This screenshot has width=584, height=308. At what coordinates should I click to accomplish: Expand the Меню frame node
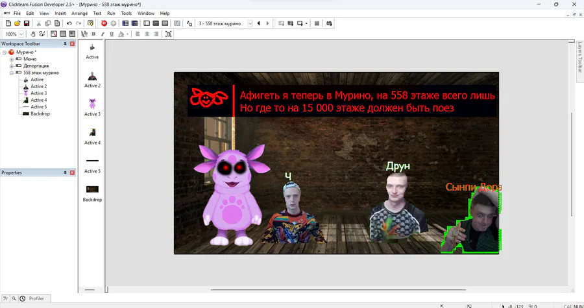tap(12, 59)
